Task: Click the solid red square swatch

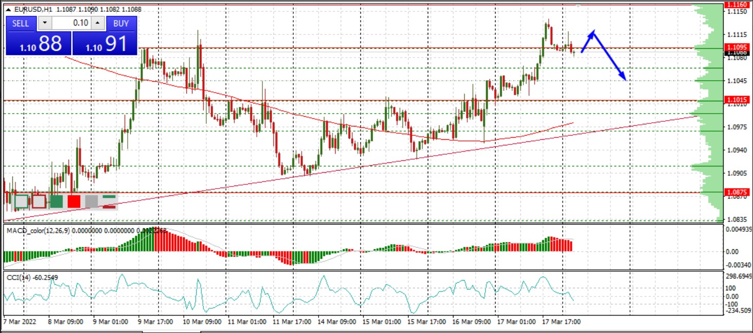Action: click(x=74, y=201)
